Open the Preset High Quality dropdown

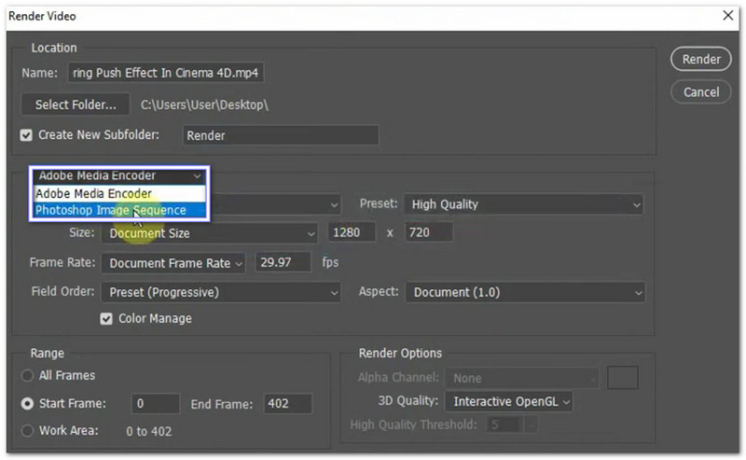(x=525, y=204)
